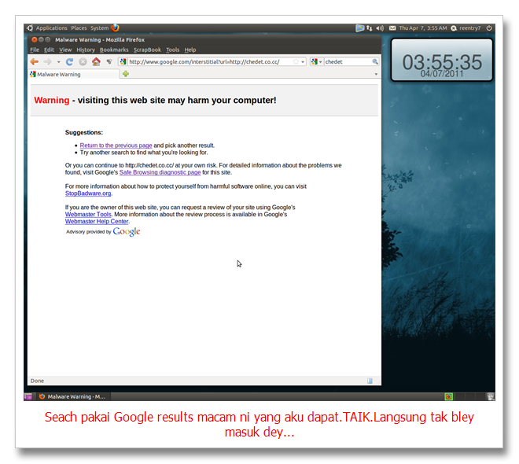Click the Firefox launcher in the top panel

[x=115, y=28]
